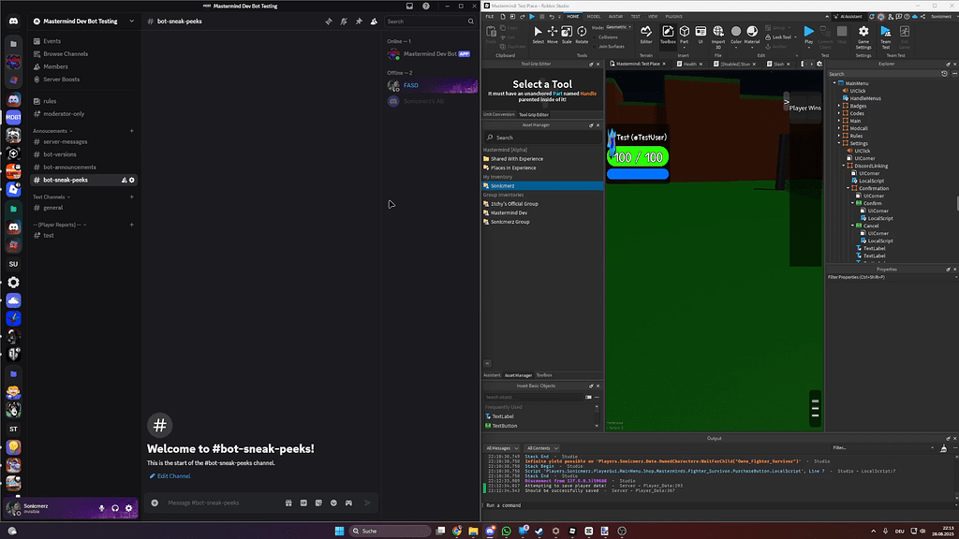Click the Asset Manager search field

[x=542, y=138]
